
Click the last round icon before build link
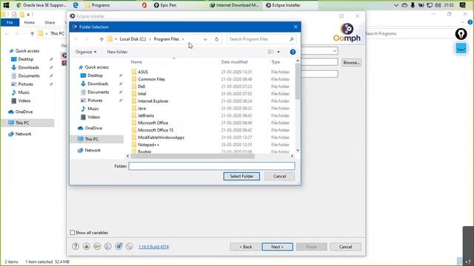[x=130, y=246]
